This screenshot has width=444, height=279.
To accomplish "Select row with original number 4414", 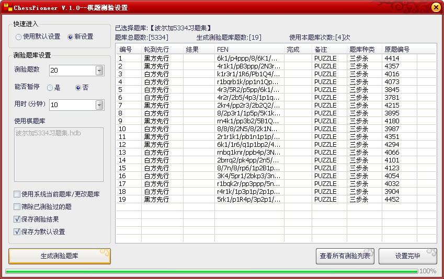I will (x=276, y=59).
